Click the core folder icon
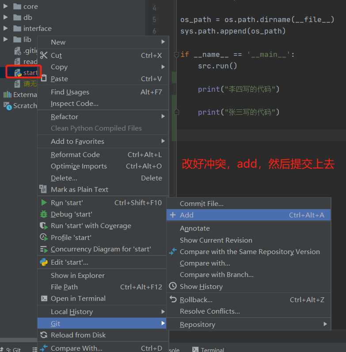Viewport: 346px width, 352px height. (17, 6)
